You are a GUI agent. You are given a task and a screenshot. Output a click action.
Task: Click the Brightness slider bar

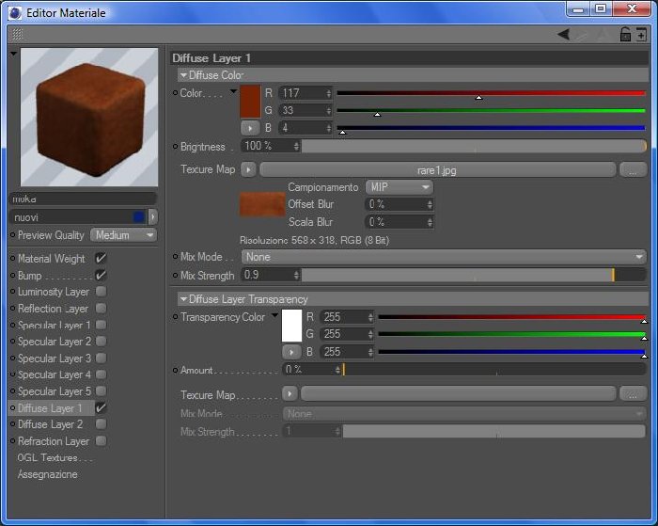coord(474,146)
